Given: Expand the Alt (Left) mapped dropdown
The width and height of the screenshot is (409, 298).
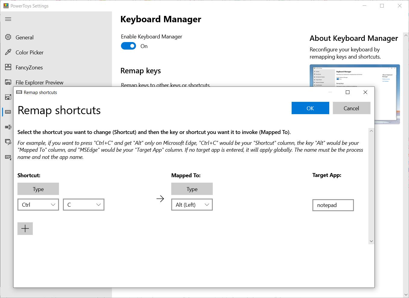Looking at the screenshot, I should click(192, 205).
